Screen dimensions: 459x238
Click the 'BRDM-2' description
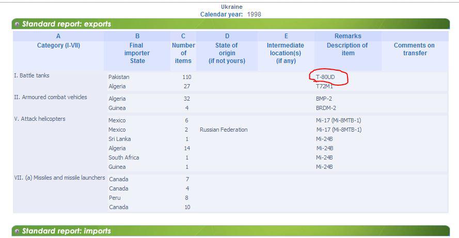point(326,108)
